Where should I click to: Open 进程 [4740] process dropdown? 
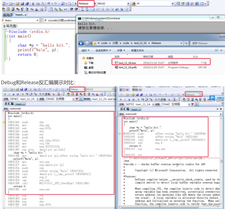coord(38,99)
